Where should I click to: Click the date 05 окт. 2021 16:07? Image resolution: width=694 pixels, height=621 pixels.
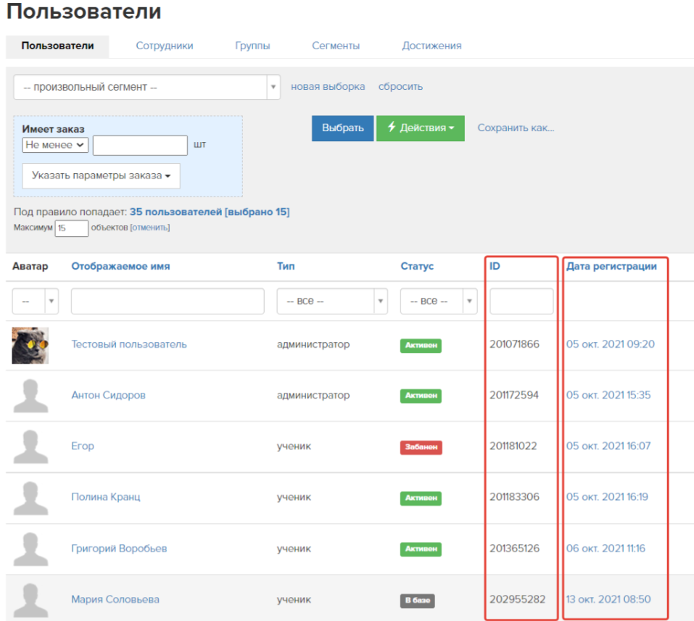(x=608, y=446)
